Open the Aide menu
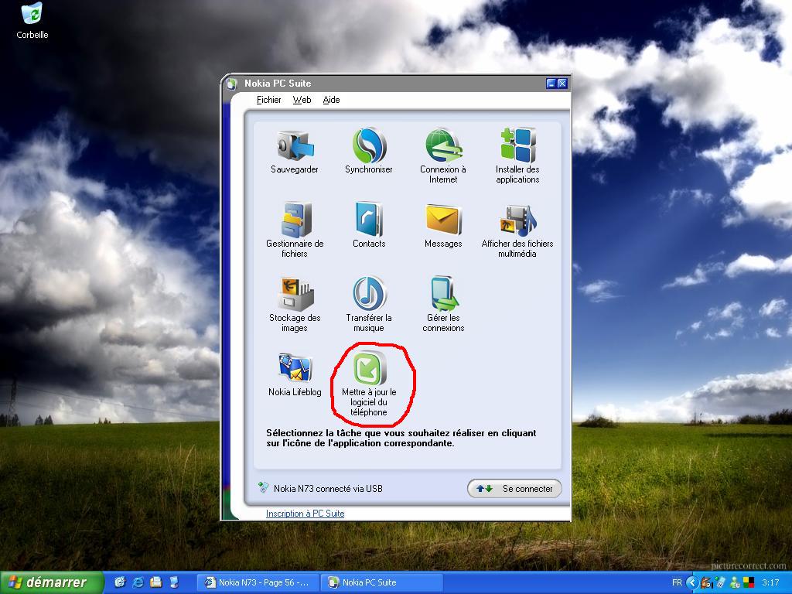Viewport: 792px width, 594px height. coord(331,100)
